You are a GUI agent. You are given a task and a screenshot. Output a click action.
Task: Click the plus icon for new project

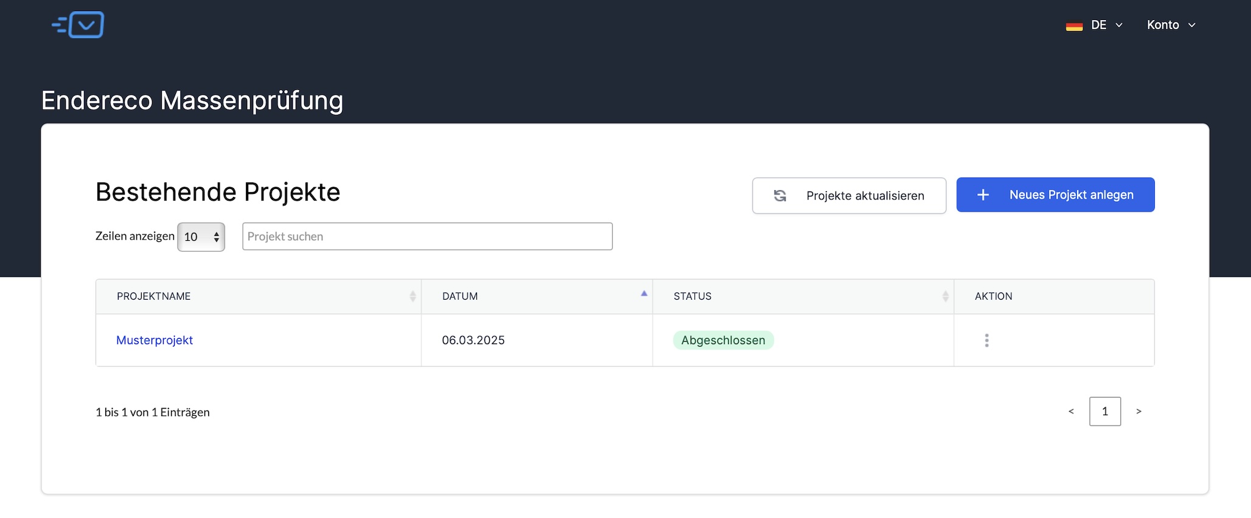tap(983, 195)
